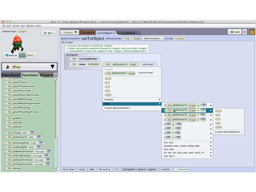Click the functions list scrollbar down arrow
Image resolution: width=256 pixels, height=192 pixels.
point(57,170)
